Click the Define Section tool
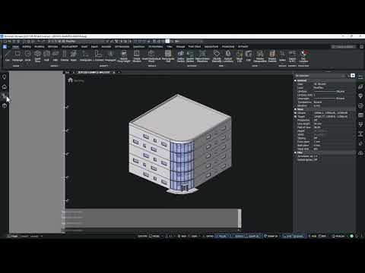365x273 pixels. [181, 56]
